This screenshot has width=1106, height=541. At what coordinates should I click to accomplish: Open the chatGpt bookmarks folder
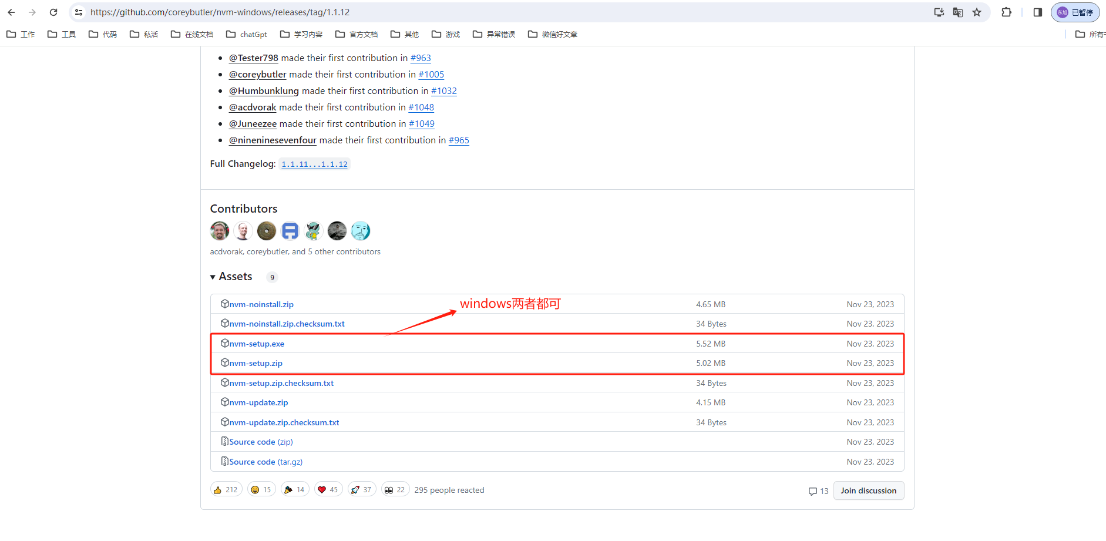(x=246, y=34)
